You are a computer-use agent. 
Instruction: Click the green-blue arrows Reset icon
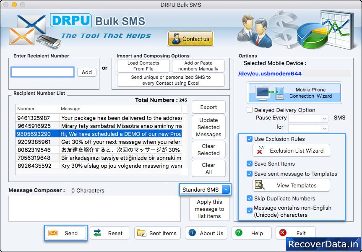(x=97, y=233)
